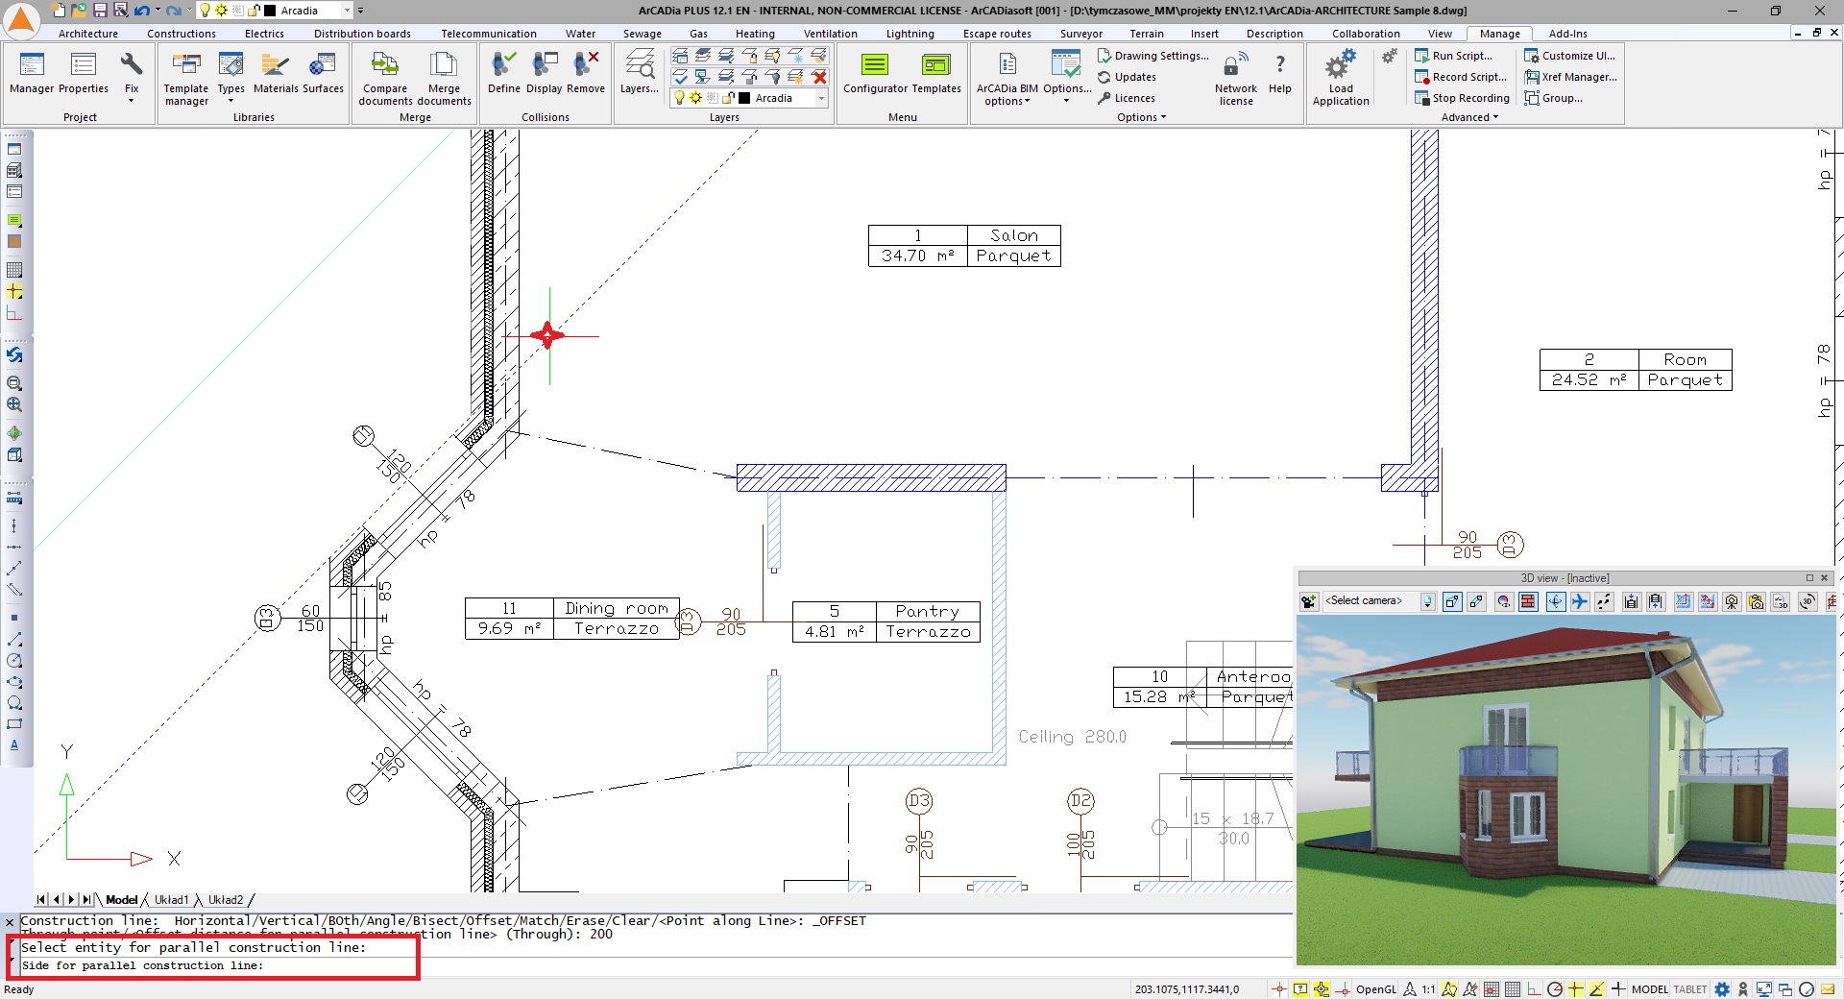Viewport: 1844px width, 999px height.
Task: Open the Arcadia layer dropdown list
Action: pyautogui.click(x=821, y=98)
